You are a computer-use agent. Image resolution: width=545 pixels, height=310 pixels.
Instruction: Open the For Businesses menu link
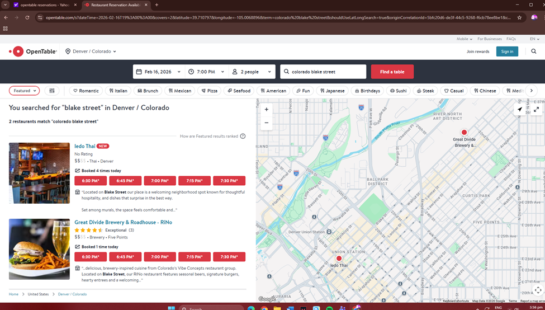tap(490, 39)
